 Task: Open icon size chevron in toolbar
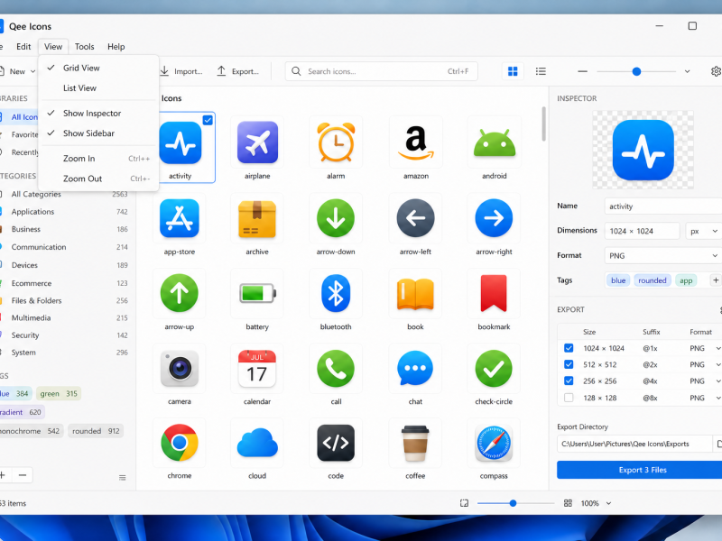click(687, 71)
